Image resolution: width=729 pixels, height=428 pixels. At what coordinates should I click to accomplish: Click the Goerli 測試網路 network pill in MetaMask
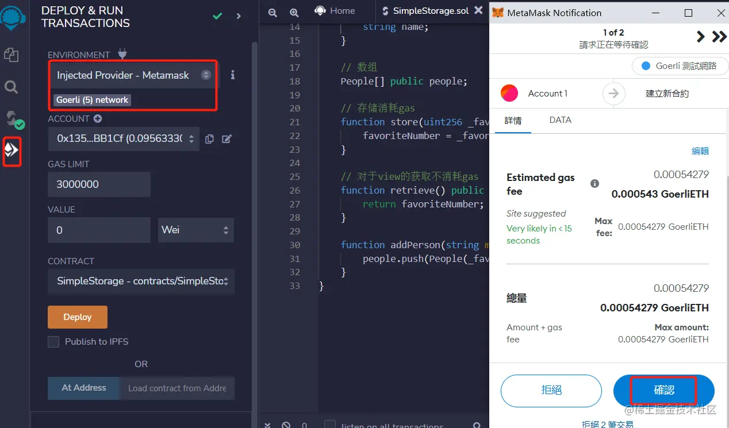click(680, 66)
